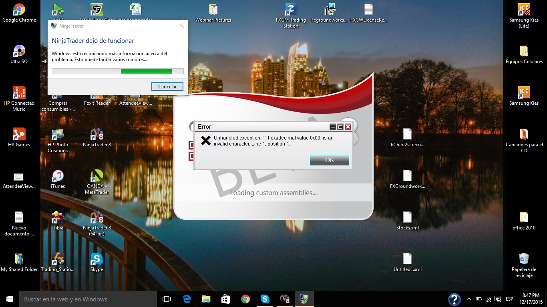The height and width of the screenshot is (307, 547).
Task: Open Papelera de reciclaje recycle bin
Action: click(524, 265)
